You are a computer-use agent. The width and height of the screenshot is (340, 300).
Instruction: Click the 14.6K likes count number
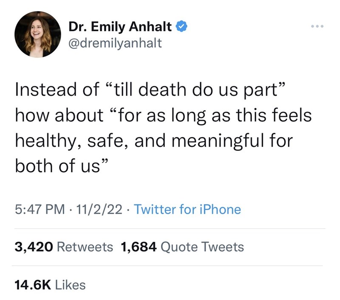(34, 285)
